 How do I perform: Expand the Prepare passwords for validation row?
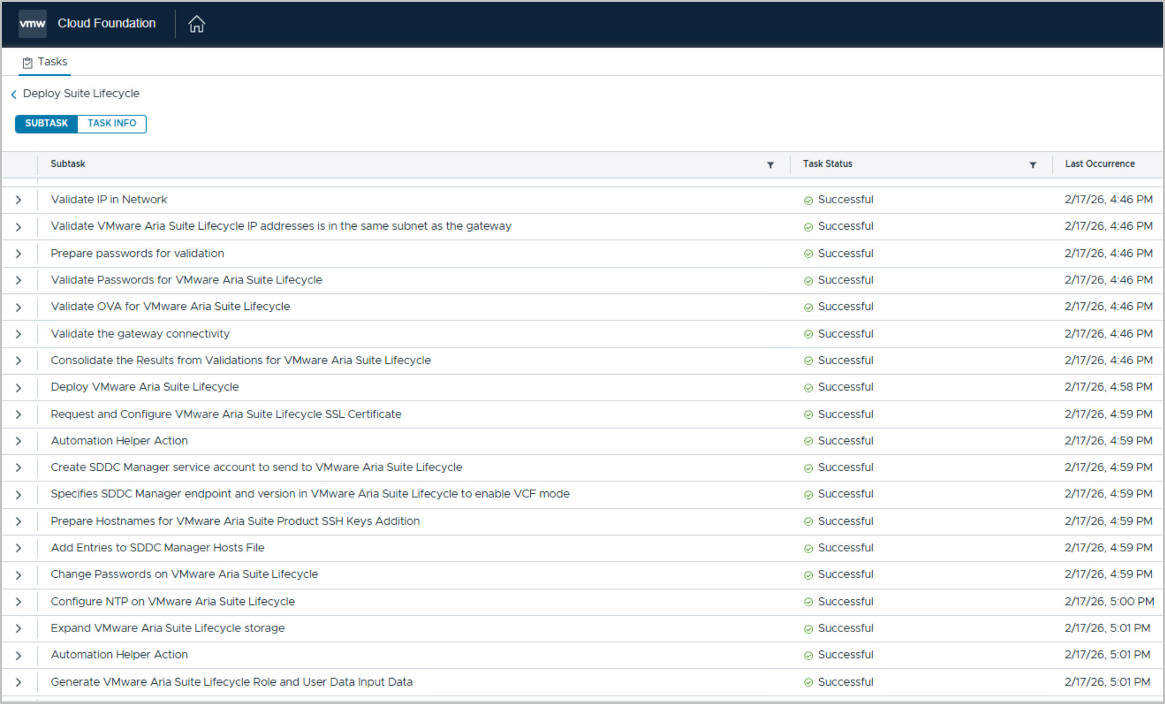18,253
